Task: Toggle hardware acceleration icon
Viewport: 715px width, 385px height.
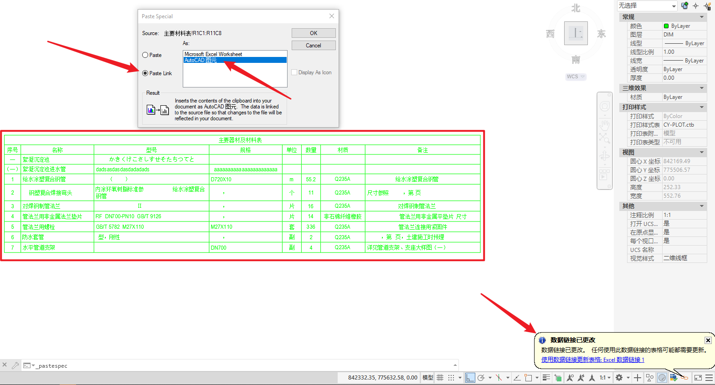Action: coord(662,378)
